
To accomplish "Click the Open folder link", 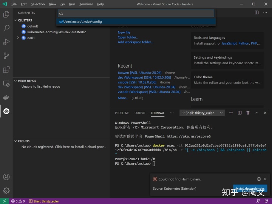I will (x=128, y=37).
